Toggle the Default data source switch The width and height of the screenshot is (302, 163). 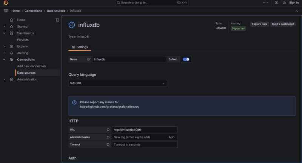pyautogui.click(x=186, y=59)
